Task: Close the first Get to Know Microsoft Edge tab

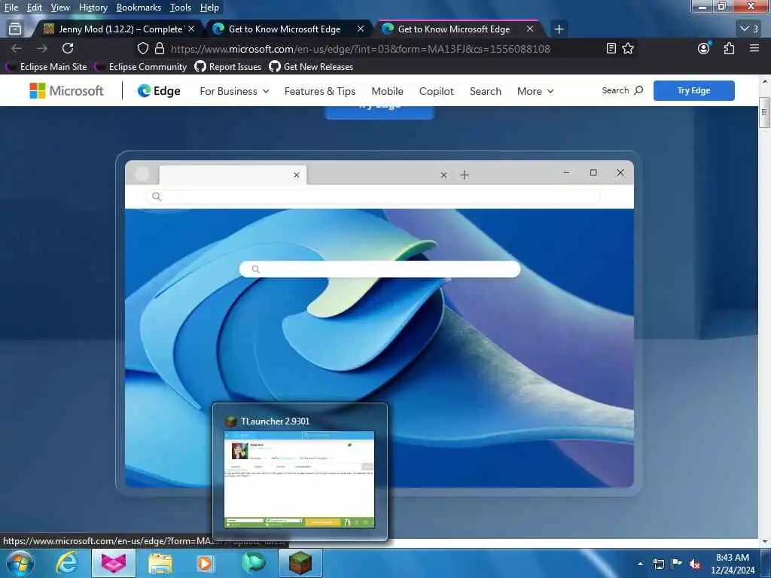Action: 361,29
